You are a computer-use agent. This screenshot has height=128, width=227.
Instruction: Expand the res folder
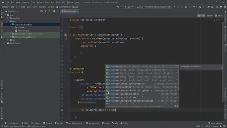tap(8, 40)
